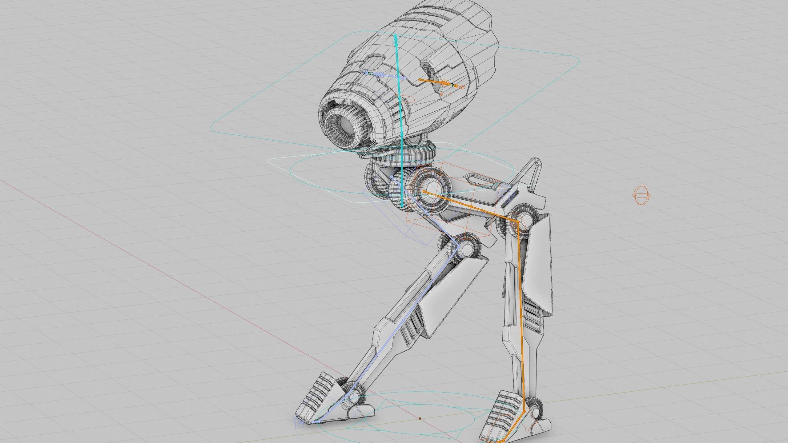Select the orange lower leg shin bone
The image size is (788, 443).
(521, 317)
